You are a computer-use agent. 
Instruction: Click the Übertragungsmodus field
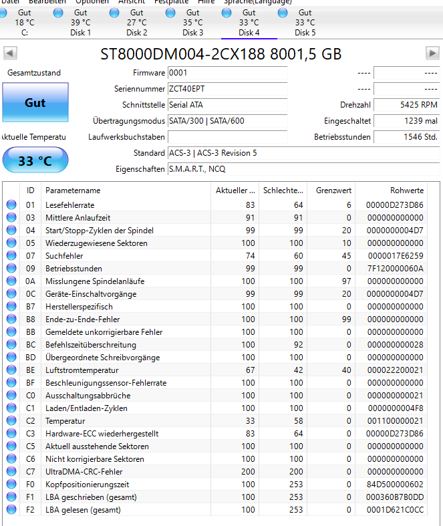click(227, 121)
